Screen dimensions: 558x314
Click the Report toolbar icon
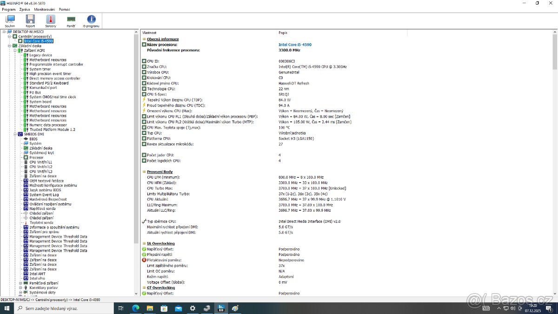pyautogui.click(x=30, y=19)
